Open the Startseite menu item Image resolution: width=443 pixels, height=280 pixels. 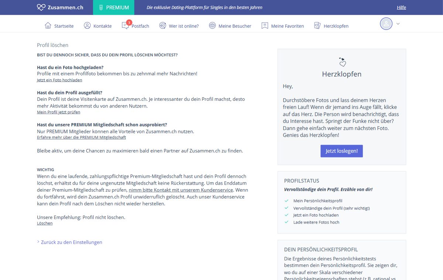tap(64, 26)
